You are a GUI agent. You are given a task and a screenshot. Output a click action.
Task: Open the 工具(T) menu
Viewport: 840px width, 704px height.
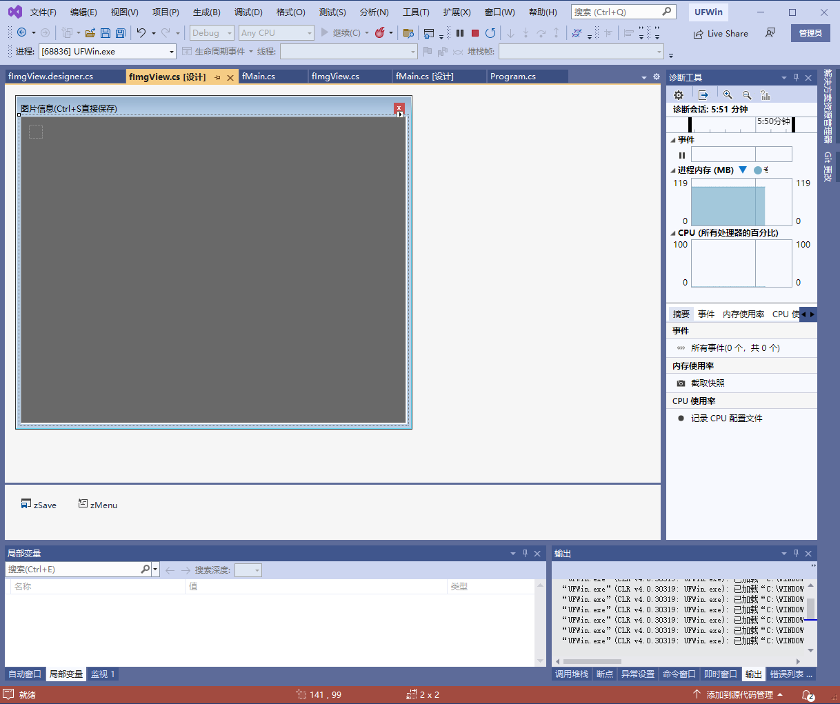[416, 12]
